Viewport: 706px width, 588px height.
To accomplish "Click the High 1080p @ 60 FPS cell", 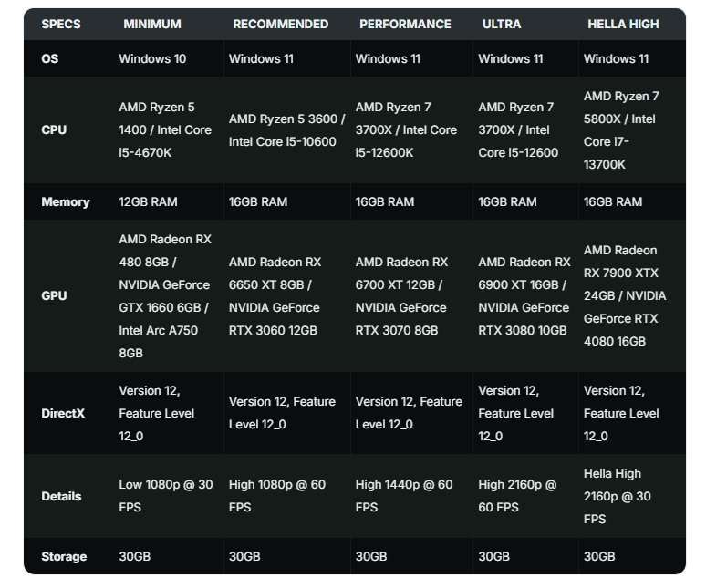I will pos(277,496).
